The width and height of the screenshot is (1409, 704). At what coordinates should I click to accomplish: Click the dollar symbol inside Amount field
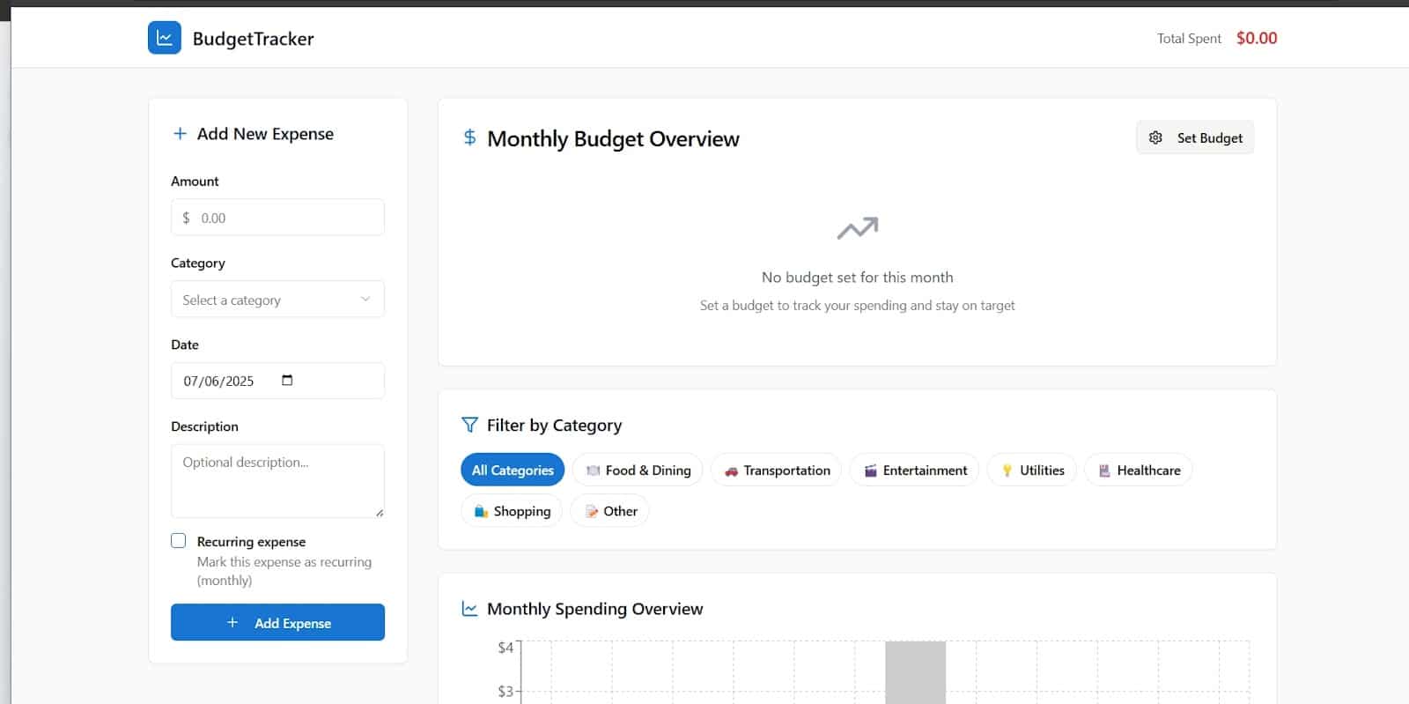coord(186,218)
